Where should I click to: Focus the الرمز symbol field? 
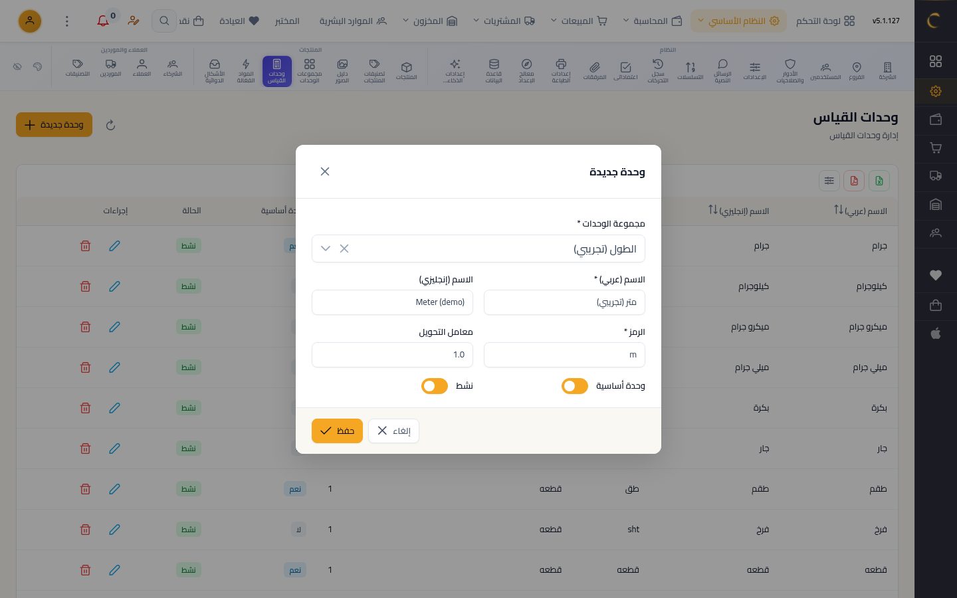pos(564,355)
